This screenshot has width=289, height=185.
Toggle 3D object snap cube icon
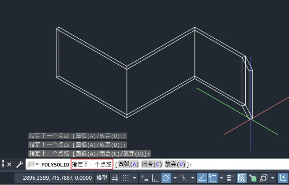pyautogui.click(x=264, y=178)
